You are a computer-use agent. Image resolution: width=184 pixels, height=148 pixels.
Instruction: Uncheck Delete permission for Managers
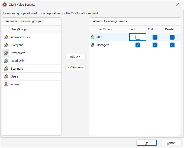(172, 45)
